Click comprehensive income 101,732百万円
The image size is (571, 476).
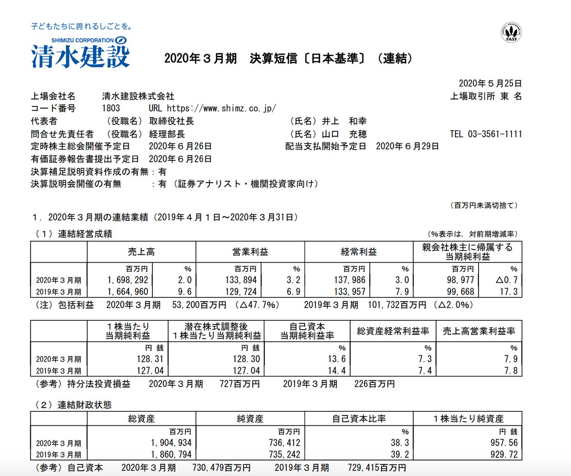[396, 305]
